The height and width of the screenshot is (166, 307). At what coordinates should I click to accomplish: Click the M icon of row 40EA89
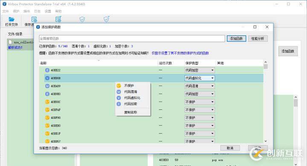coord(47,86)
